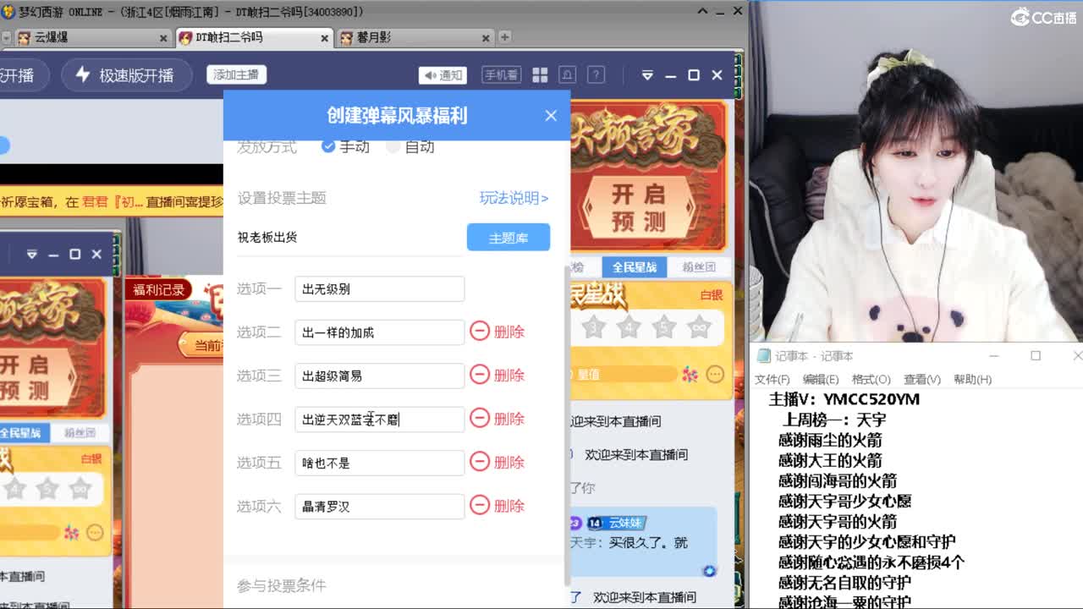1083x609 pixels.
Task: Click the star level 4 icon
Action: 629,326
